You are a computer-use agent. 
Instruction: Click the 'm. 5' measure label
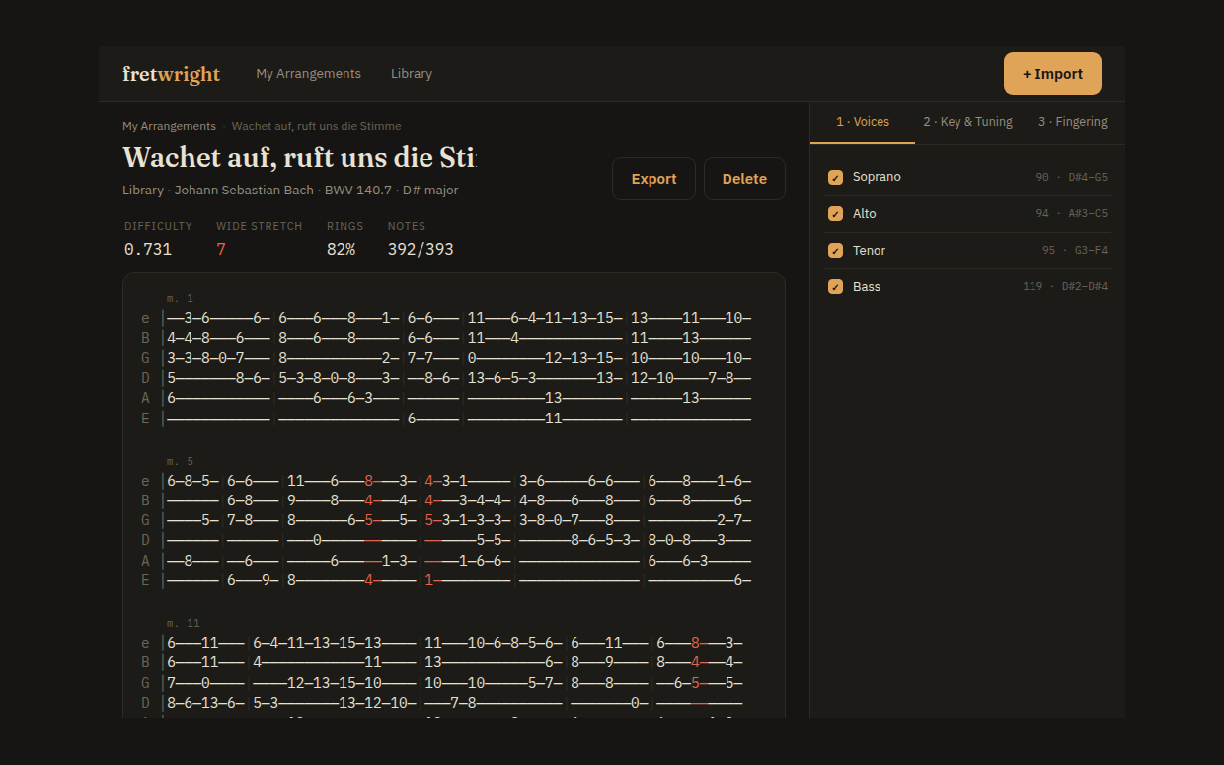coord(180,461)
